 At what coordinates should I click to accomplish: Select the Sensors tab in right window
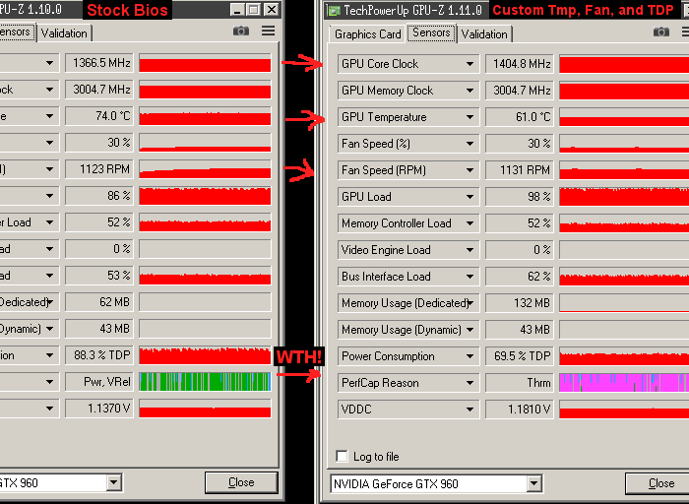coord(431,32)
